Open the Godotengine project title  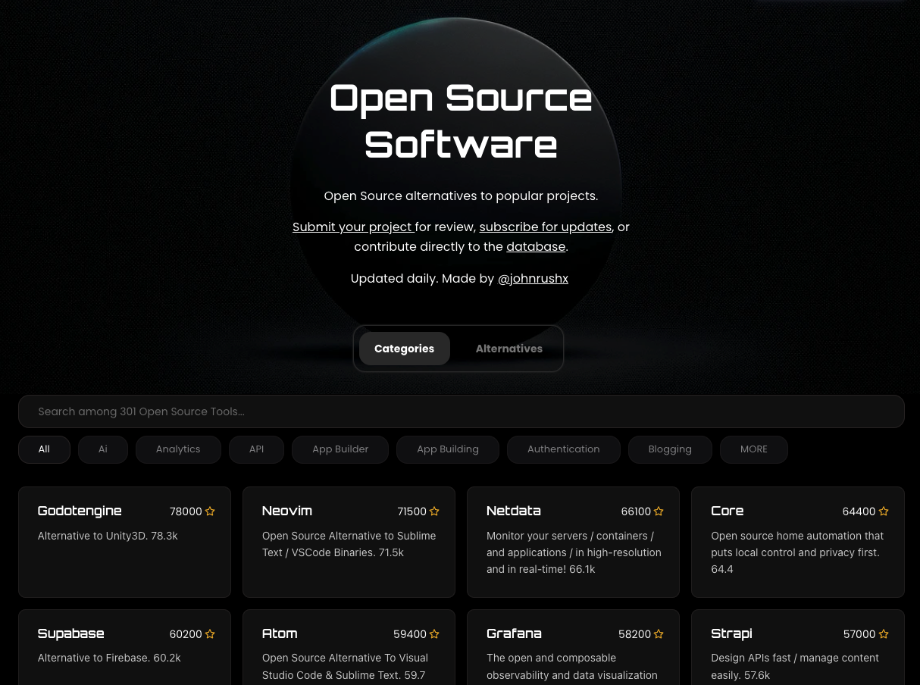coord(80,511)
